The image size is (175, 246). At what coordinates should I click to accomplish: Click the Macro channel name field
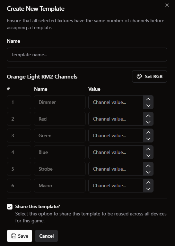[60, 186]
